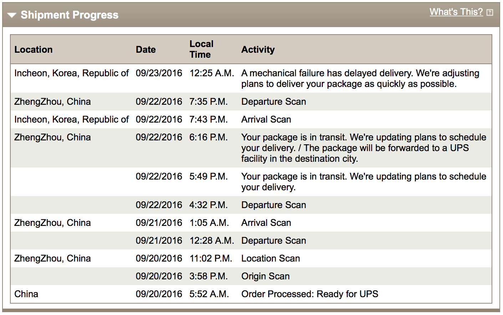The image size is (503, 315).
Task: Click the 5:49 P.M. in-transit message
Action: pyautogui.click(x=364, y=182)
